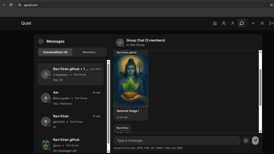Focus the Type a message input

[177, 140]
